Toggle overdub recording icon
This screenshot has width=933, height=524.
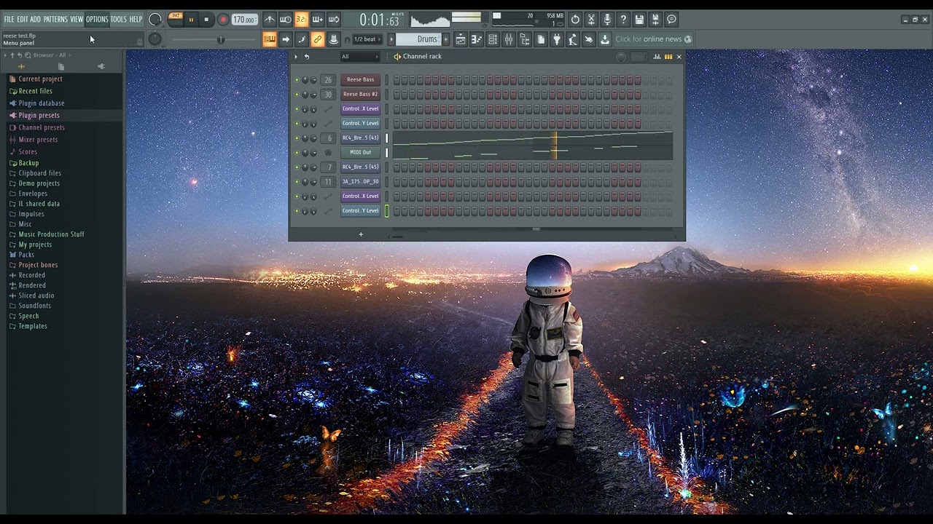[318, 20]
